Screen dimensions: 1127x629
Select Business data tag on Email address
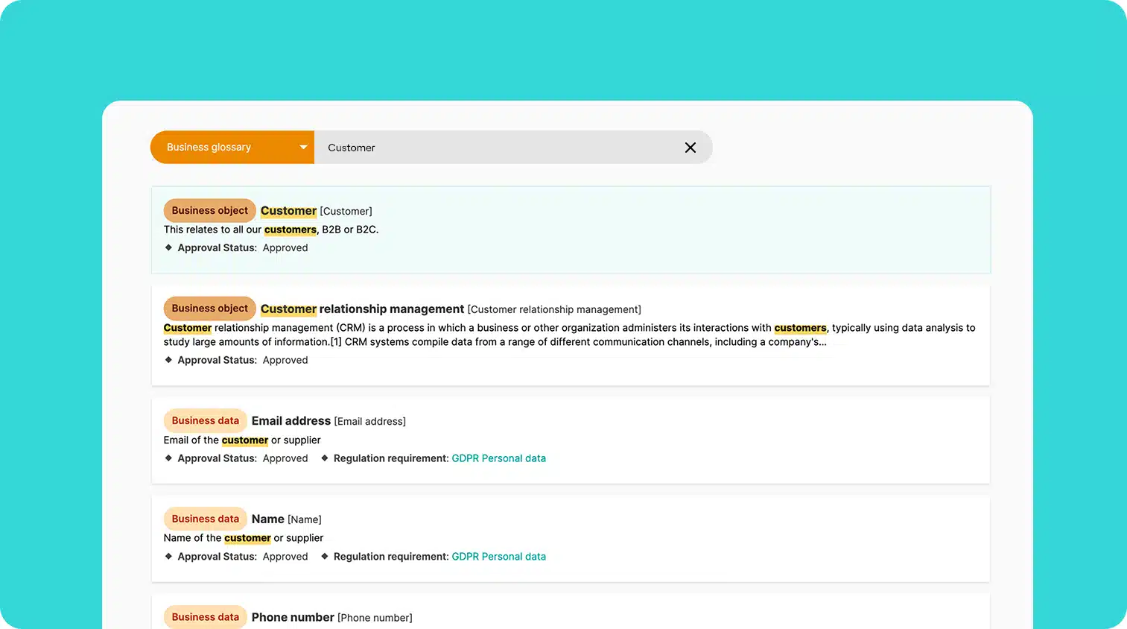(x=206, y=421)
